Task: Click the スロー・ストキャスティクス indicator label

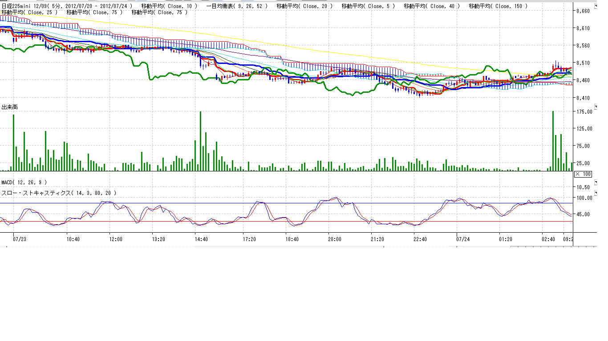Action: [x=59, y=193]
